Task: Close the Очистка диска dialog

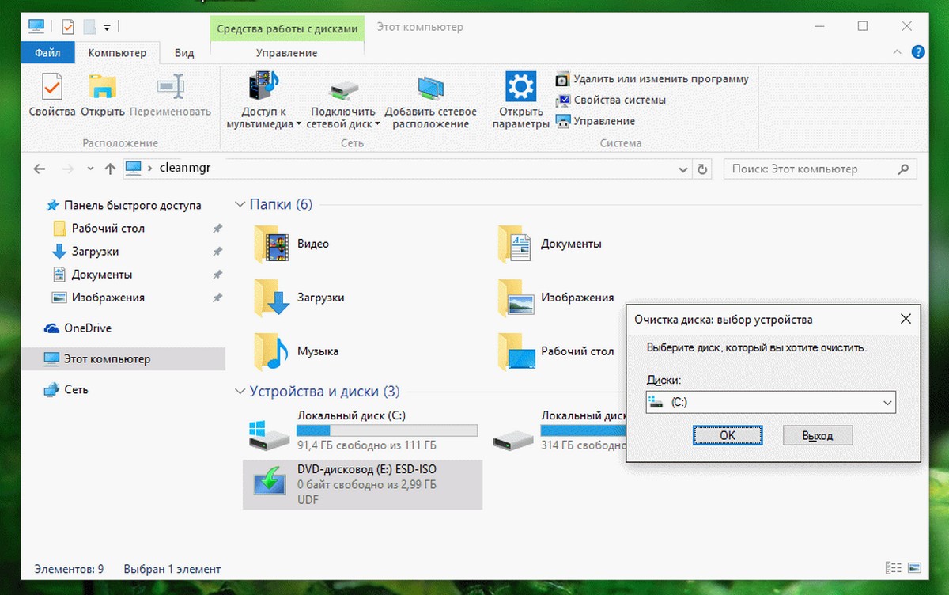Action: coord(906,320)
